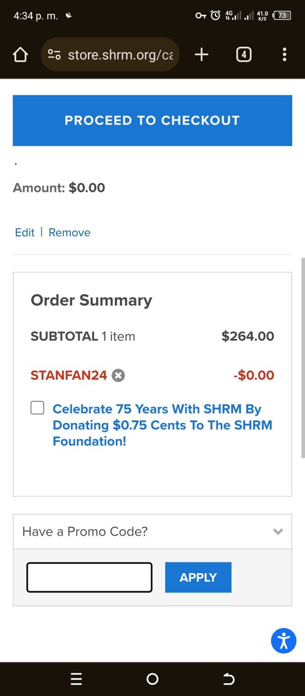Focus the promo code text field
Viewport: 305px width, 696px height.
90,578
